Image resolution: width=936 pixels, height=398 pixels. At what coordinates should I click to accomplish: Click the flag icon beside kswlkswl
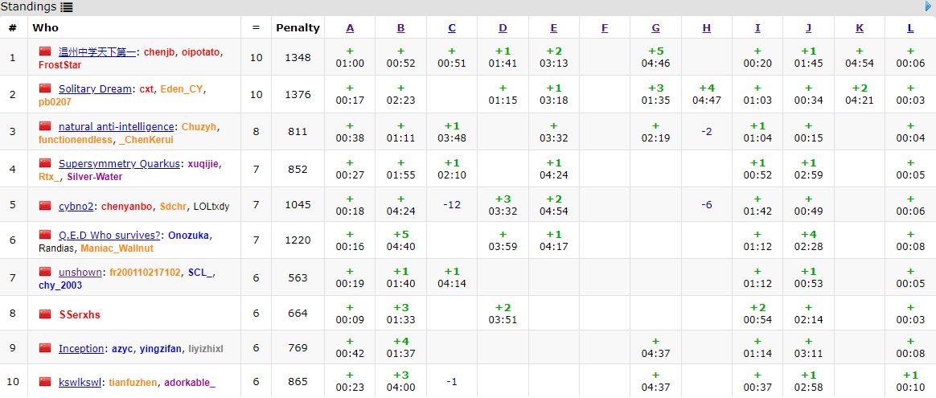point(45,382)
